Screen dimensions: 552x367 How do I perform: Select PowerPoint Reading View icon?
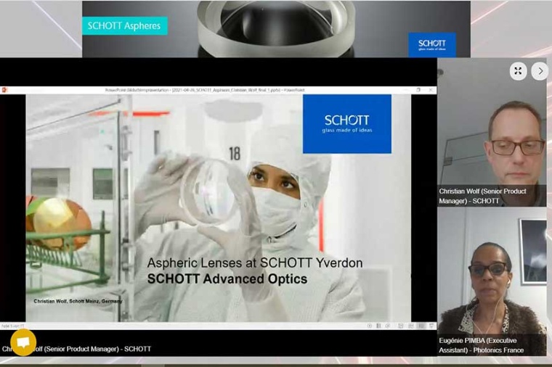click(421, 326)
